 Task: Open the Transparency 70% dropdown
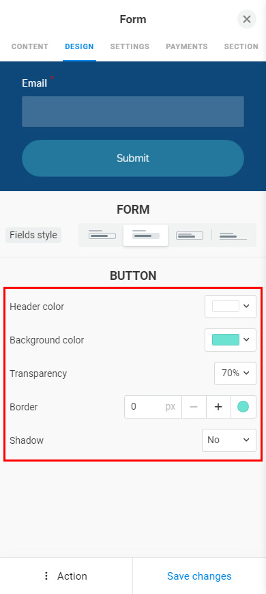[x=235, y=373]
